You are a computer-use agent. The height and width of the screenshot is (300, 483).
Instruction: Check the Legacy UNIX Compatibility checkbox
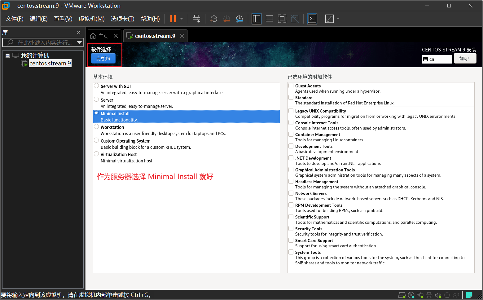tap(291, 111)
